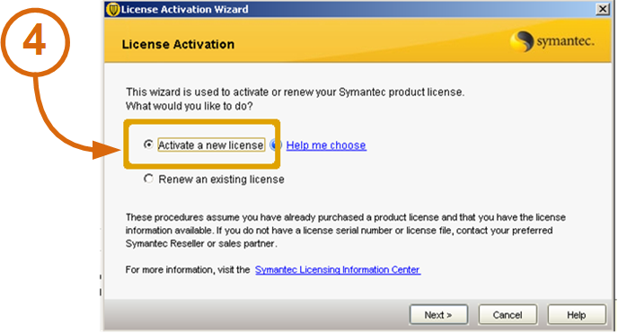Click the orange step 4 circle badge
Viewport: 618px width, 333px height.
point(35,42)
